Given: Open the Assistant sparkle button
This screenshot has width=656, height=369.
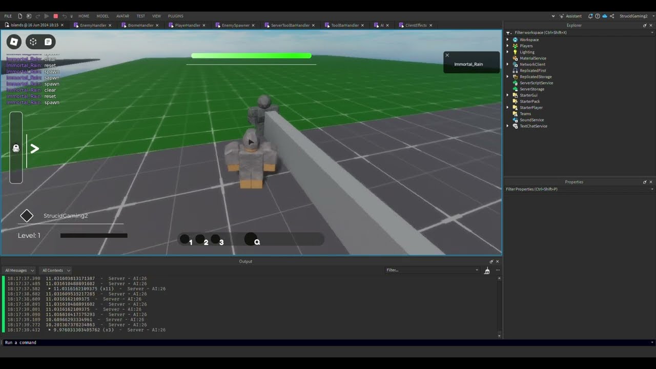Looking at the screenshot, I should click(x=570, y=16).
